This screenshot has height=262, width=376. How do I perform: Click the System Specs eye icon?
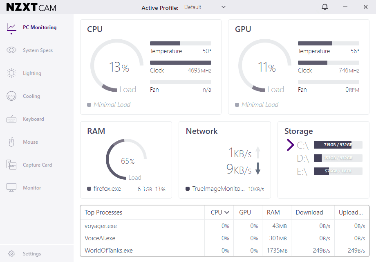click(11, 50)
